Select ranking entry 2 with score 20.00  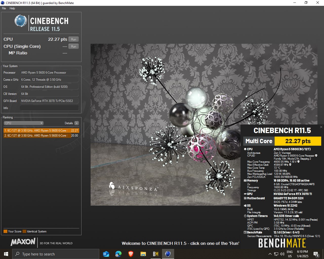coord(41,136)
